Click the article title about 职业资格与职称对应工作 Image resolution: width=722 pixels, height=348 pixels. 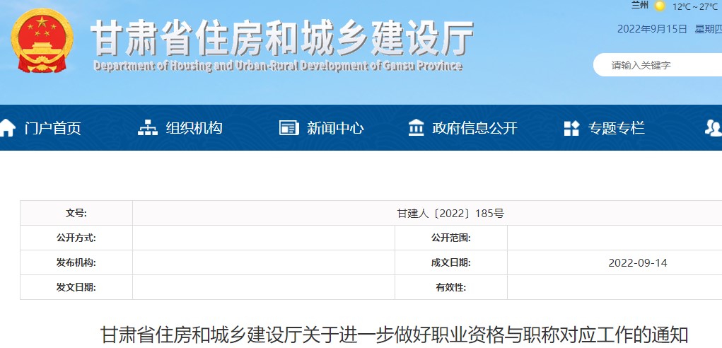click(x=394, y=335)
